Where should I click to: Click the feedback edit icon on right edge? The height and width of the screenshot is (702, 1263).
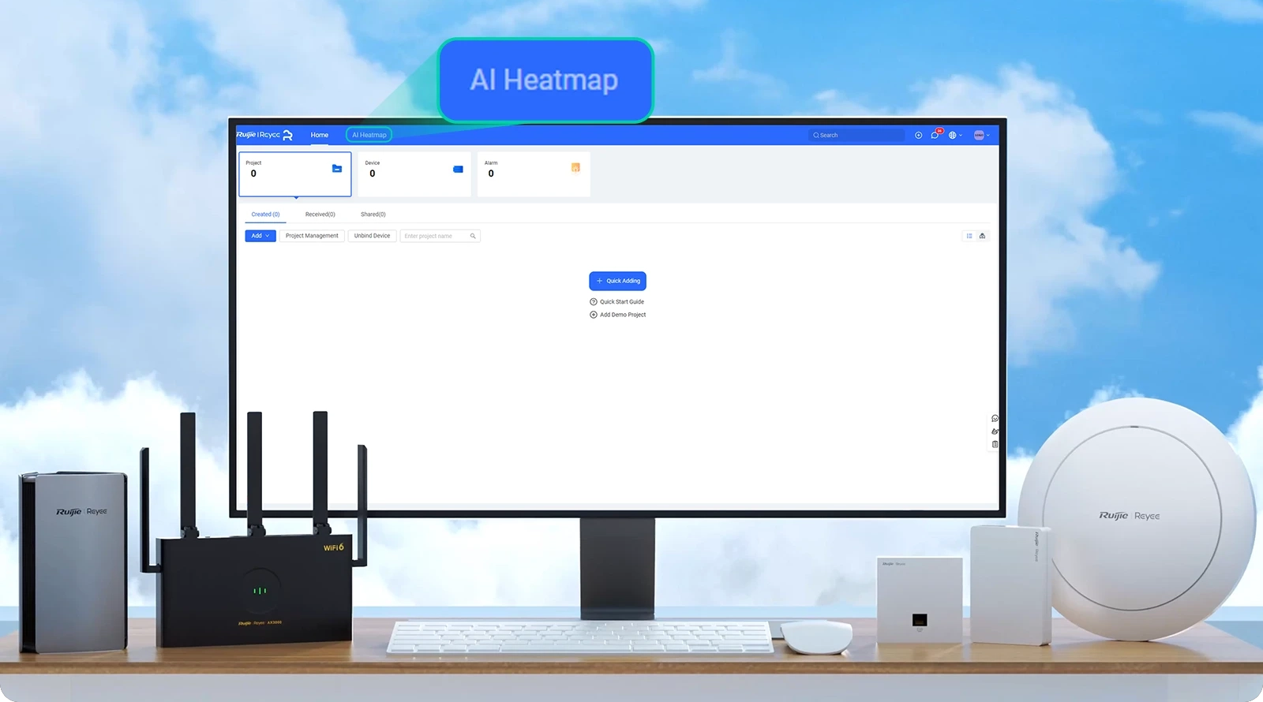pos(995,431)
